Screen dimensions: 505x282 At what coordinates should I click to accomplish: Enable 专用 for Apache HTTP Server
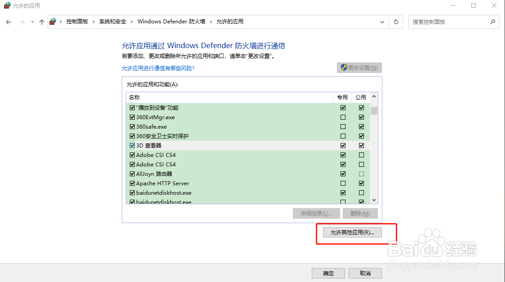[x=343, y=184]
